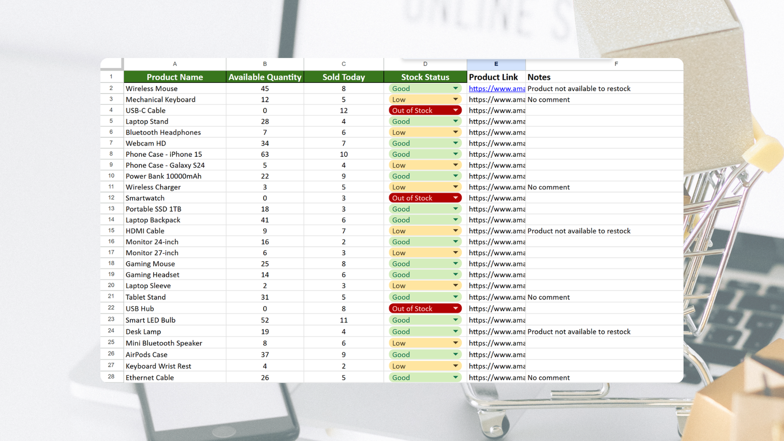Screen dimensions: 784x441
Task: Click the Stock Status header cell
Action: [425, 77]
